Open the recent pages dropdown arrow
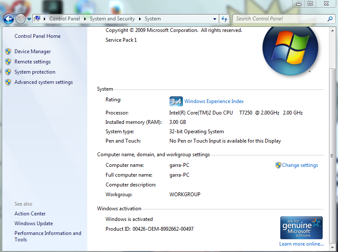The width and height of the screenshot is (338, 252). point(29,19)
